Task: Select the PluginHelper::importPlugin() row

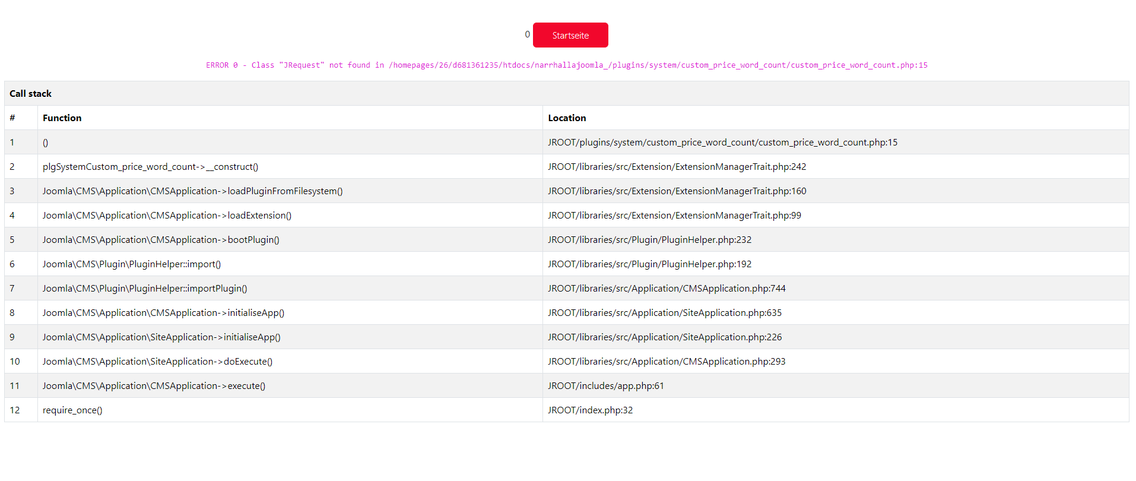Action: pyautogui.click(x=145, y=289)
